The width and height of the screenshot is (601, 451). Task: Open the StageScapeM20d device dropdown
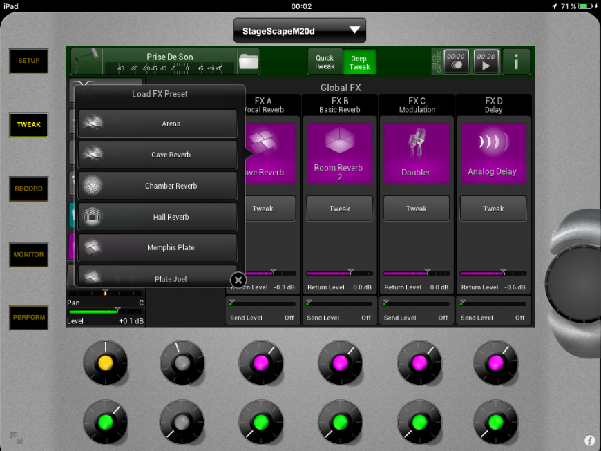point(299,30)
